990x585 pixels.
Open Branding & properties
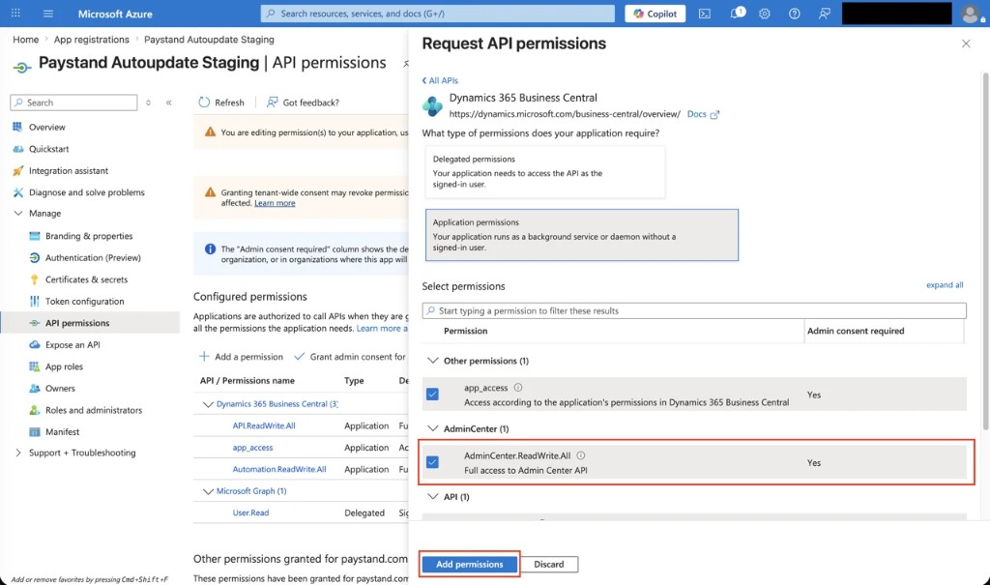tap(89, 236)
